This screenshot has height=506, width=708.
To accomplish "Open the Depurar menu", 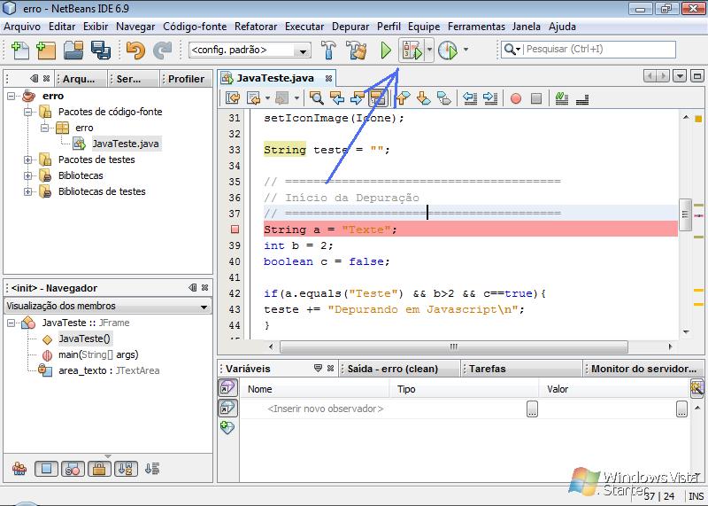I will click(350, 27).
